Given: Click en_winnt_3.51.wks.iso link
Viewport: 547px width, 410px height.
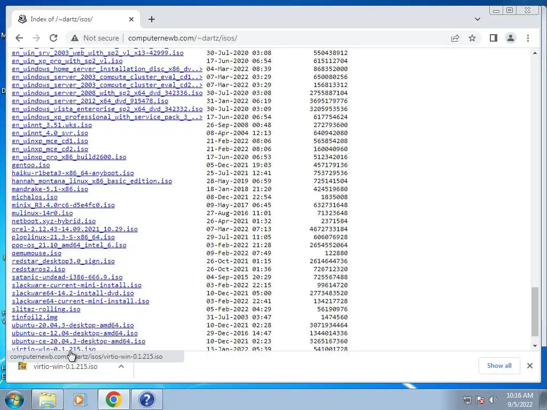Looking at the screenshot, I should point(52,125).
